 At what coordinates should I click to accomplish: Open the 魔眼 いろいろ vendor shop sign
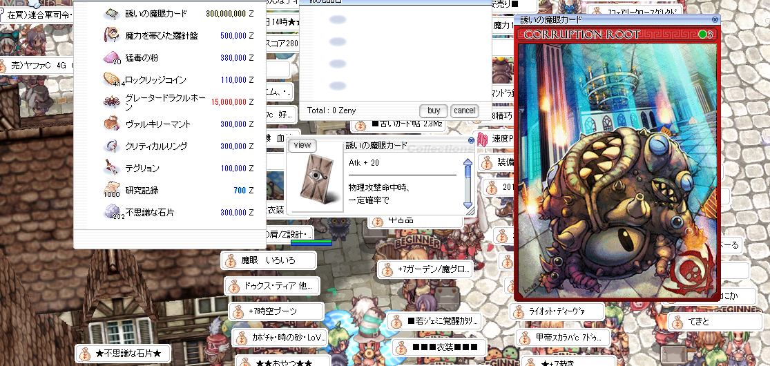[269, 261]
